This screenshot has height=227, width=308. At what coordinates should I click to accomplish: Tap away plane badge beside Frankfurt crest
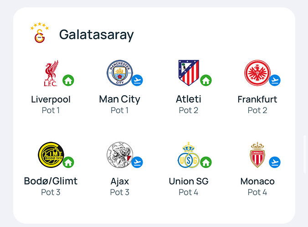(x=275, y=80)
